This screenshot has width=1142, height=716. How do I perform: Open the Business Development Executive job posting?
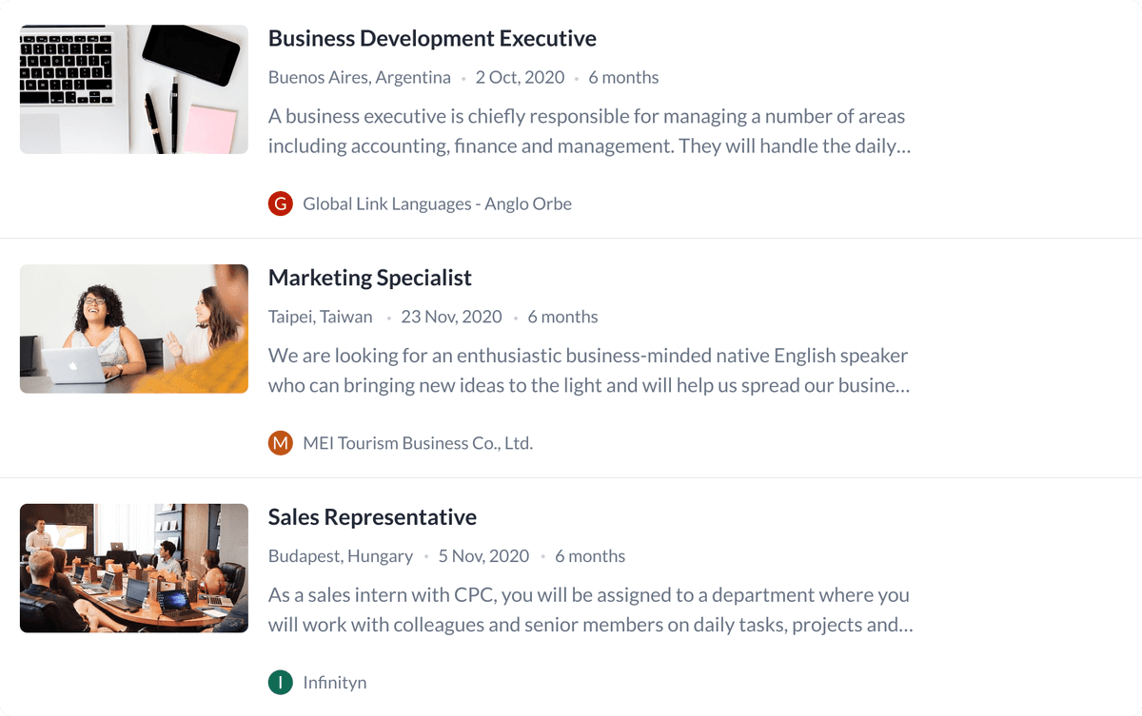(x=432, y=38)
